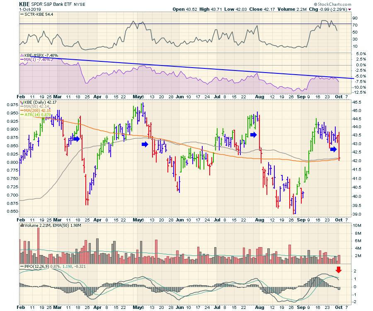
Task: Click the Open 43.52 value
Action: pos(185,9)
